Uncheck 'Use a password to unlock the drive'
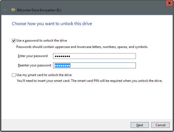 pos(14,41)
